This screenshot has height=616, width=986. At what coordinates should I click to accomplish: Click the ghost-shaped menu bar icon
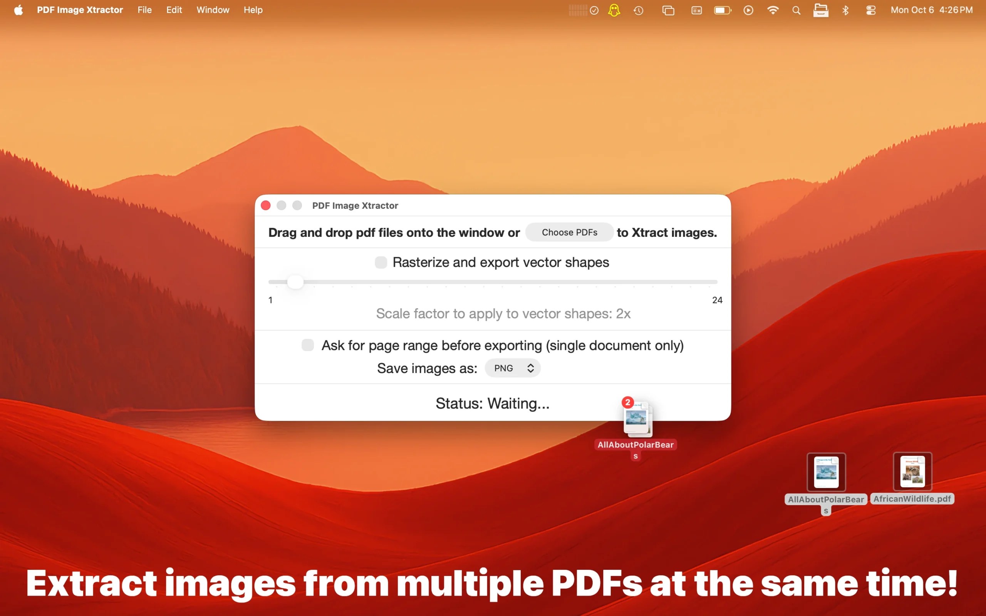pos(614,10)
